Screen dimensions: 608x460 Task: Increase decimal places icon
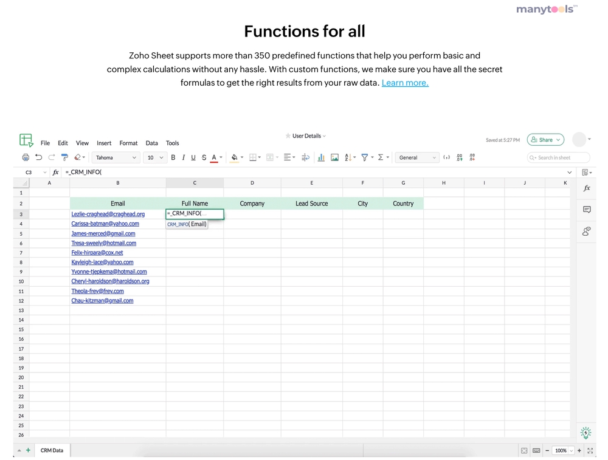pos(460,157)
